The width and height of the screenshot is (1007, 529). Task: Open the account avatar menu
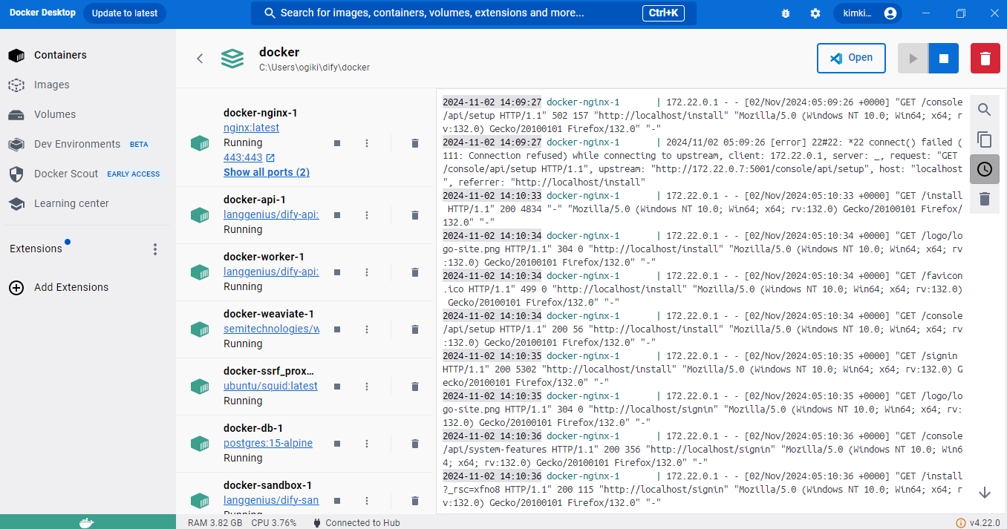point(890,13)
